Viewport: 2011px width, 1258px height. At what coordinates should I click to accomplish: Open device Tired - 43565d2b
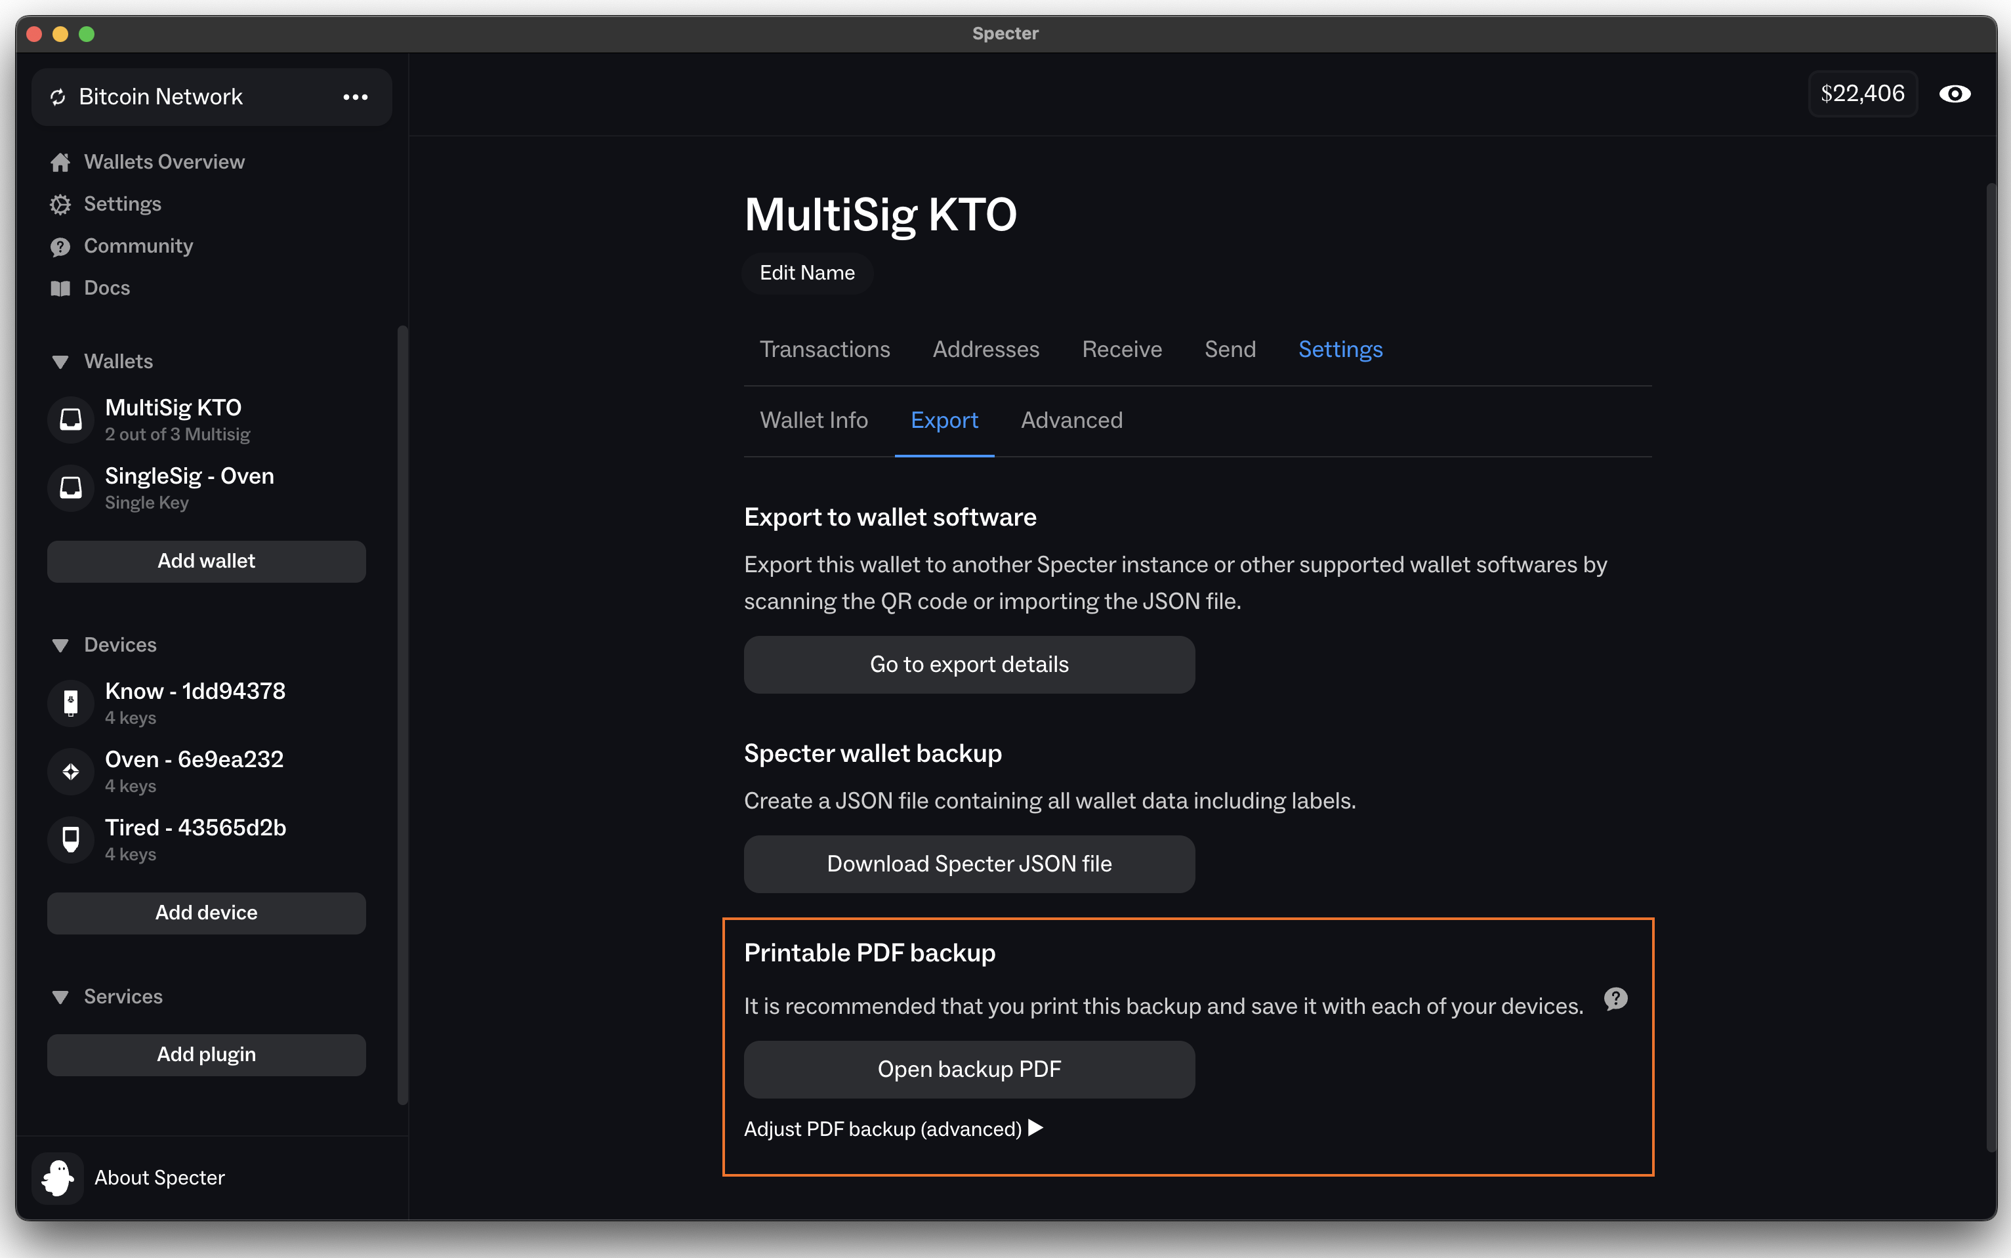click(x=196, y=839)
